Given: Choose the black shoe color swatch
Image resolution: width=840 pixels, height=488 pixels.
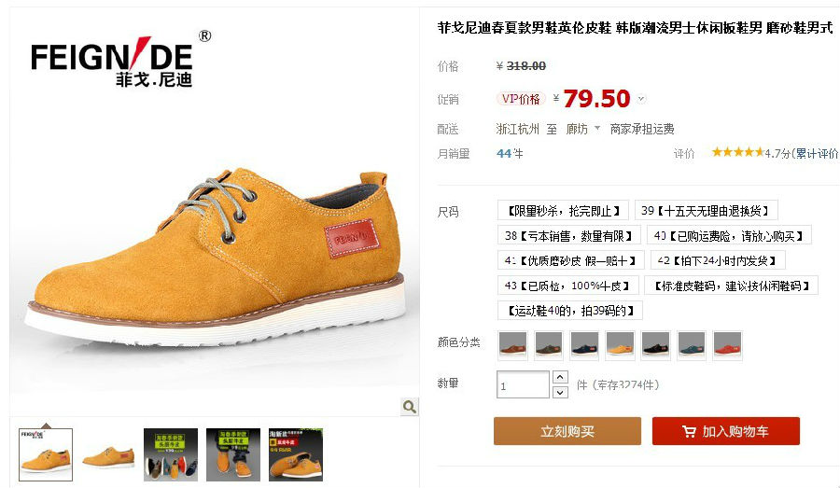Looking at the screenshot, I should click(x=656, y=345).
